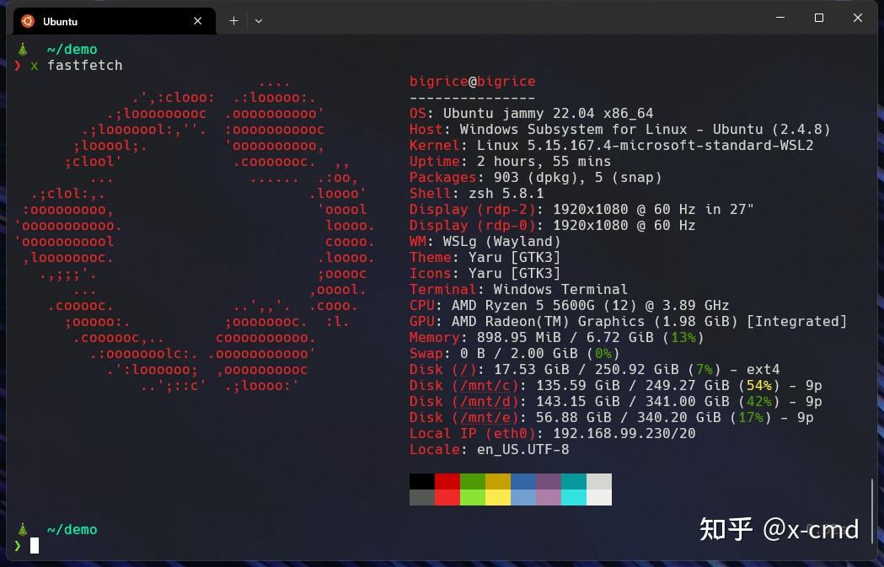Click the teal color block
The width and height of the screenshot is (884, 567).
pos(574,481)
